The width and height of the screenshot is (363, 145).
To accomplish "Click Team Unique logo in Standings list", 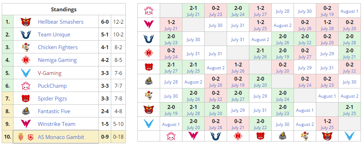I will [25, 35].
